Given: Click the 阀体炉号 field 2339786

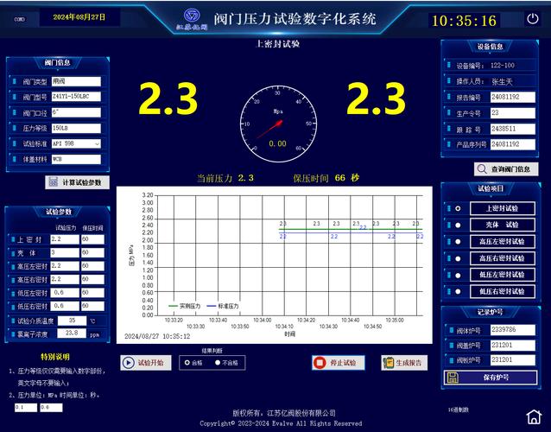Looking at the screenshot, I should tap(513, 330).
